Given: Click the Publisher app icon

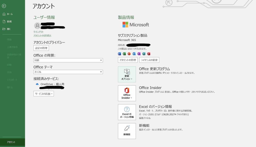Looking at the screenshot, I should click(x=144, y=54).
